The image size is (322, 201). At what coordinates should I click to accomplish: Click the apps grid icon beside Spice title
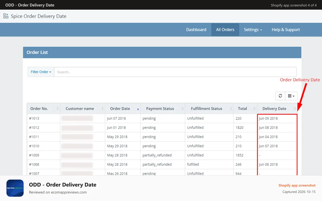(x=6, y=16)
